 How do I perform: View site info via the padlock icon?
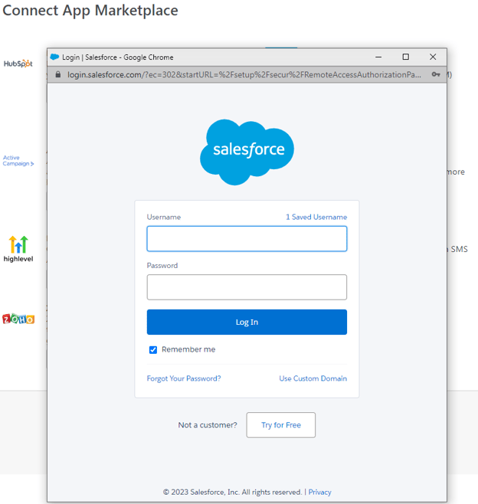coord(58,74)
